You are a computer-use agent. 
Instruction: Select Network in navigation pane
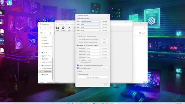[x=45, y=75]
